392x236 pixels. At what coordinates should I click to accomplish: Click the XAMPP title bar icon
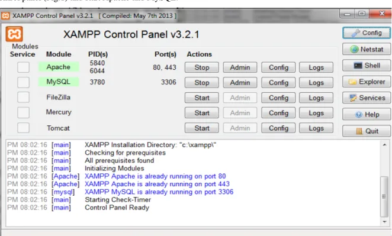point(5,16)
